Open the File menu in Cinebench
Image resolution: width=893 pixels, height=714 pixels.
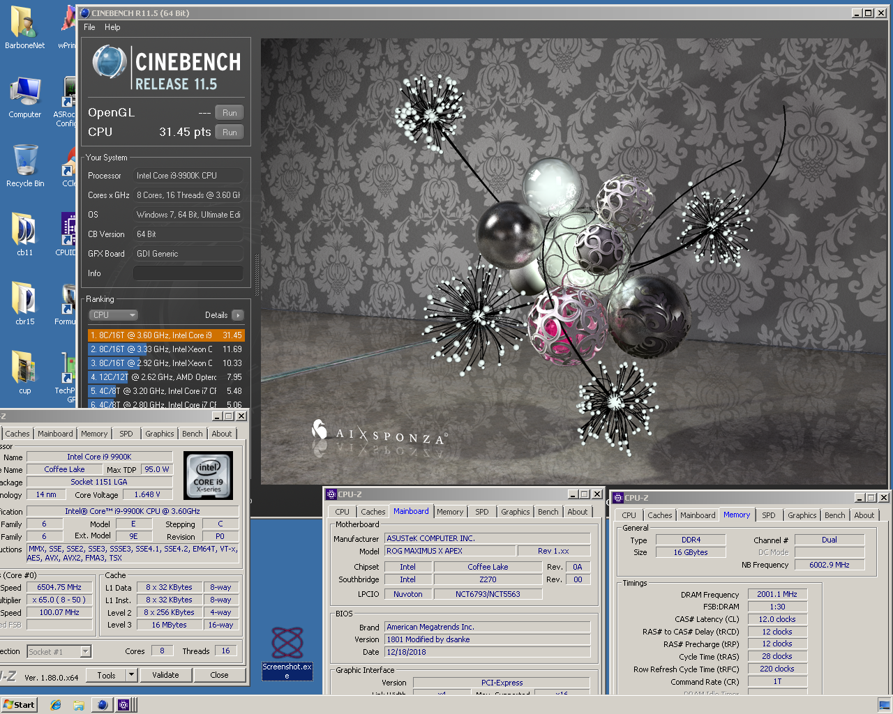click(x=89, y=27)
